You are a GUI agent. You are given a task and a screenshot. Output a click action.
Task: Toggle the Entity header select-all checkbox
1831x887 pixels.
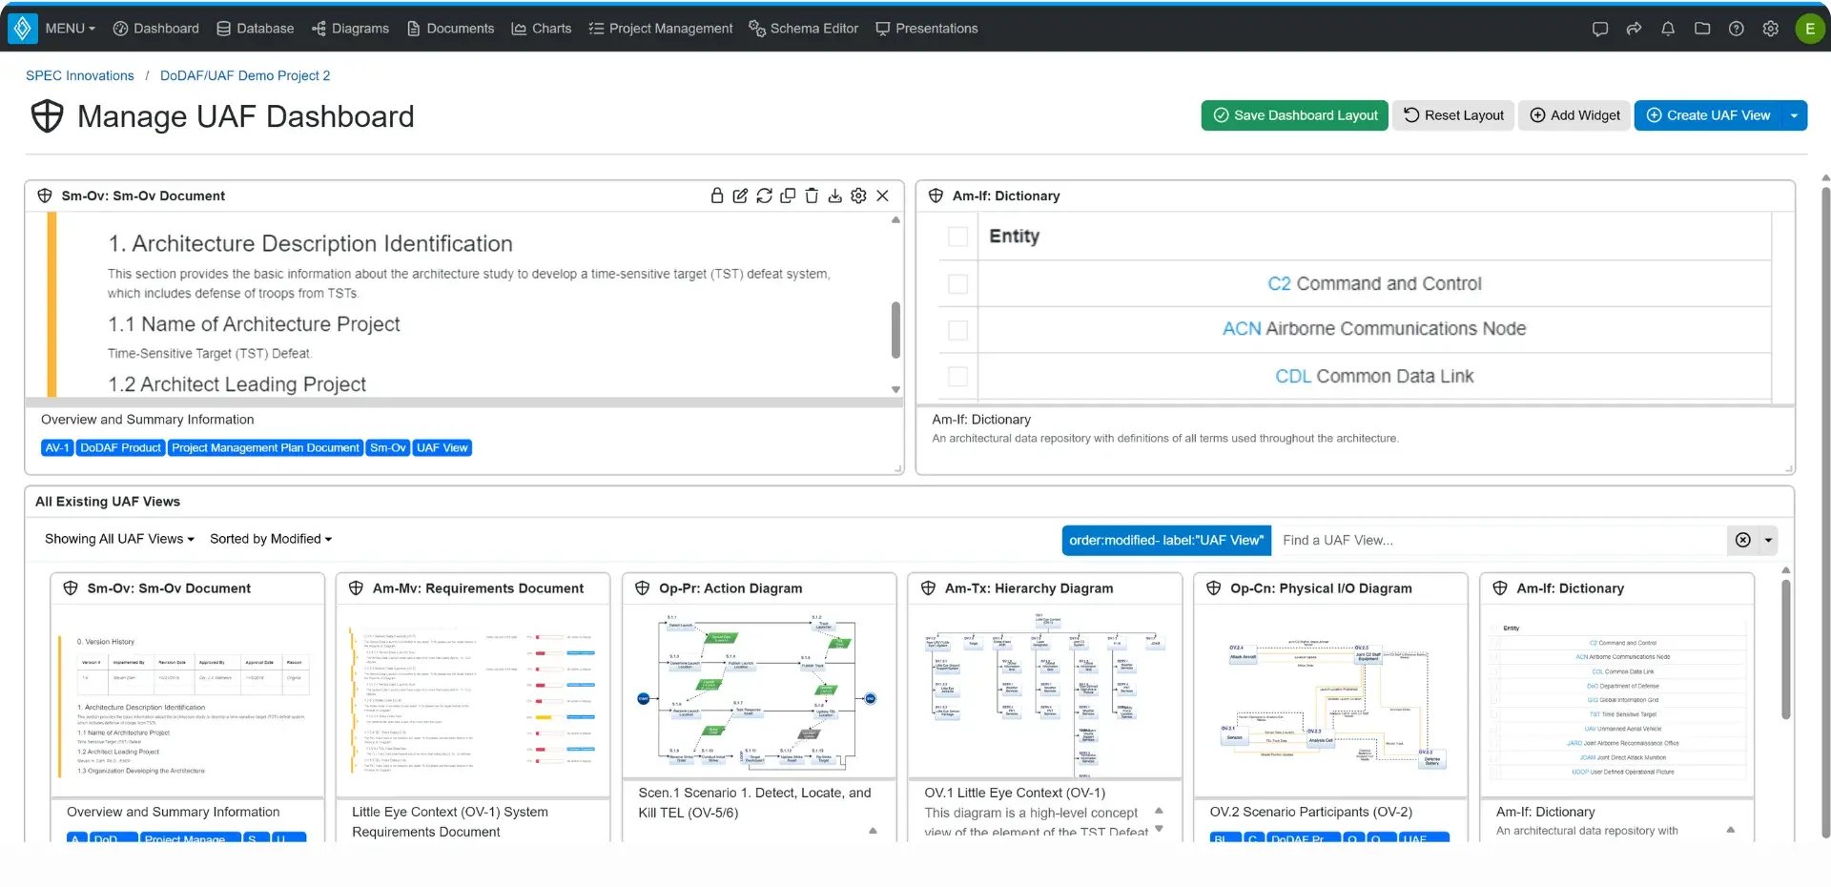pos(957,237)
